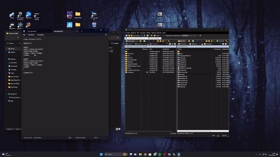Viewport: 280px width, 157px height.
Task: Open the transfer settings Predefinito dropdown
Action: (x=190, y=36)
